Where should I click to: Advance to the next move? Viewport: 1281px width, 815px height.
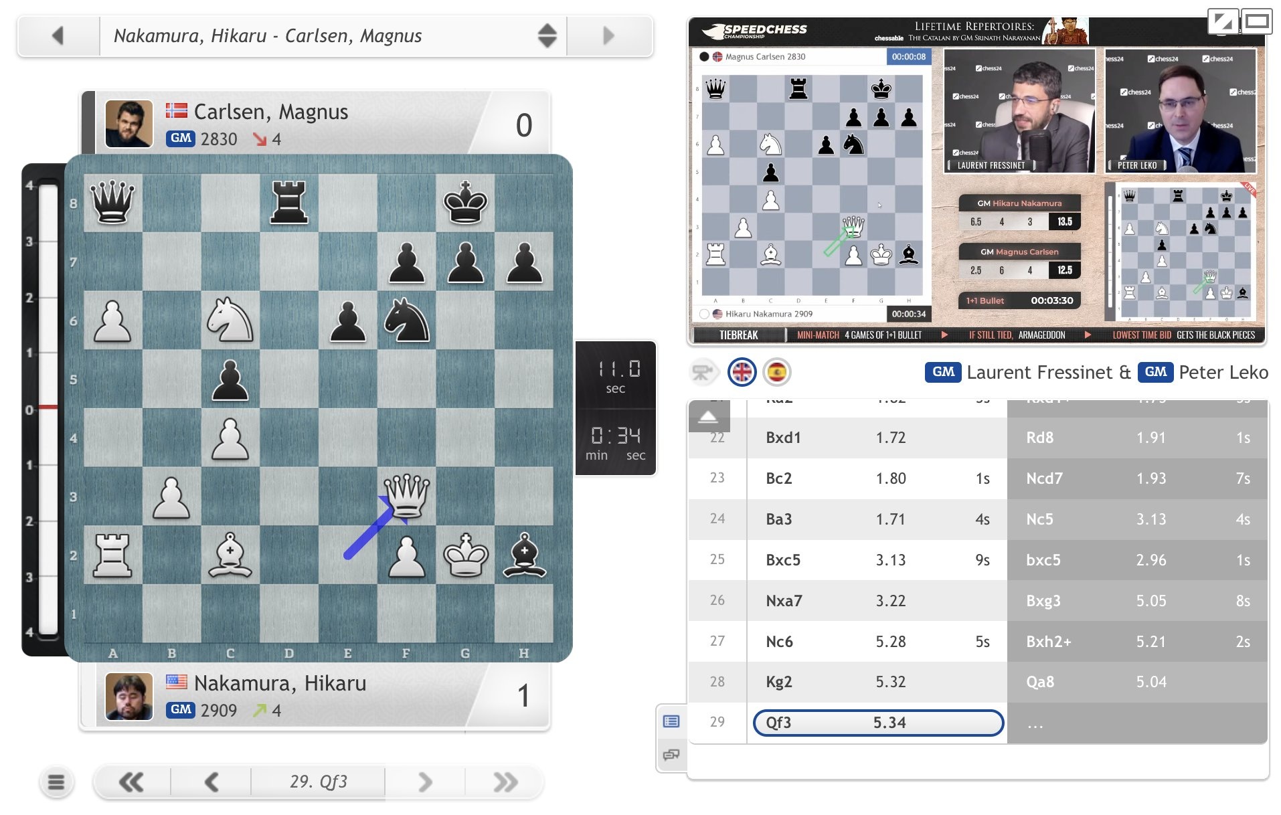(x=425, y=781)
